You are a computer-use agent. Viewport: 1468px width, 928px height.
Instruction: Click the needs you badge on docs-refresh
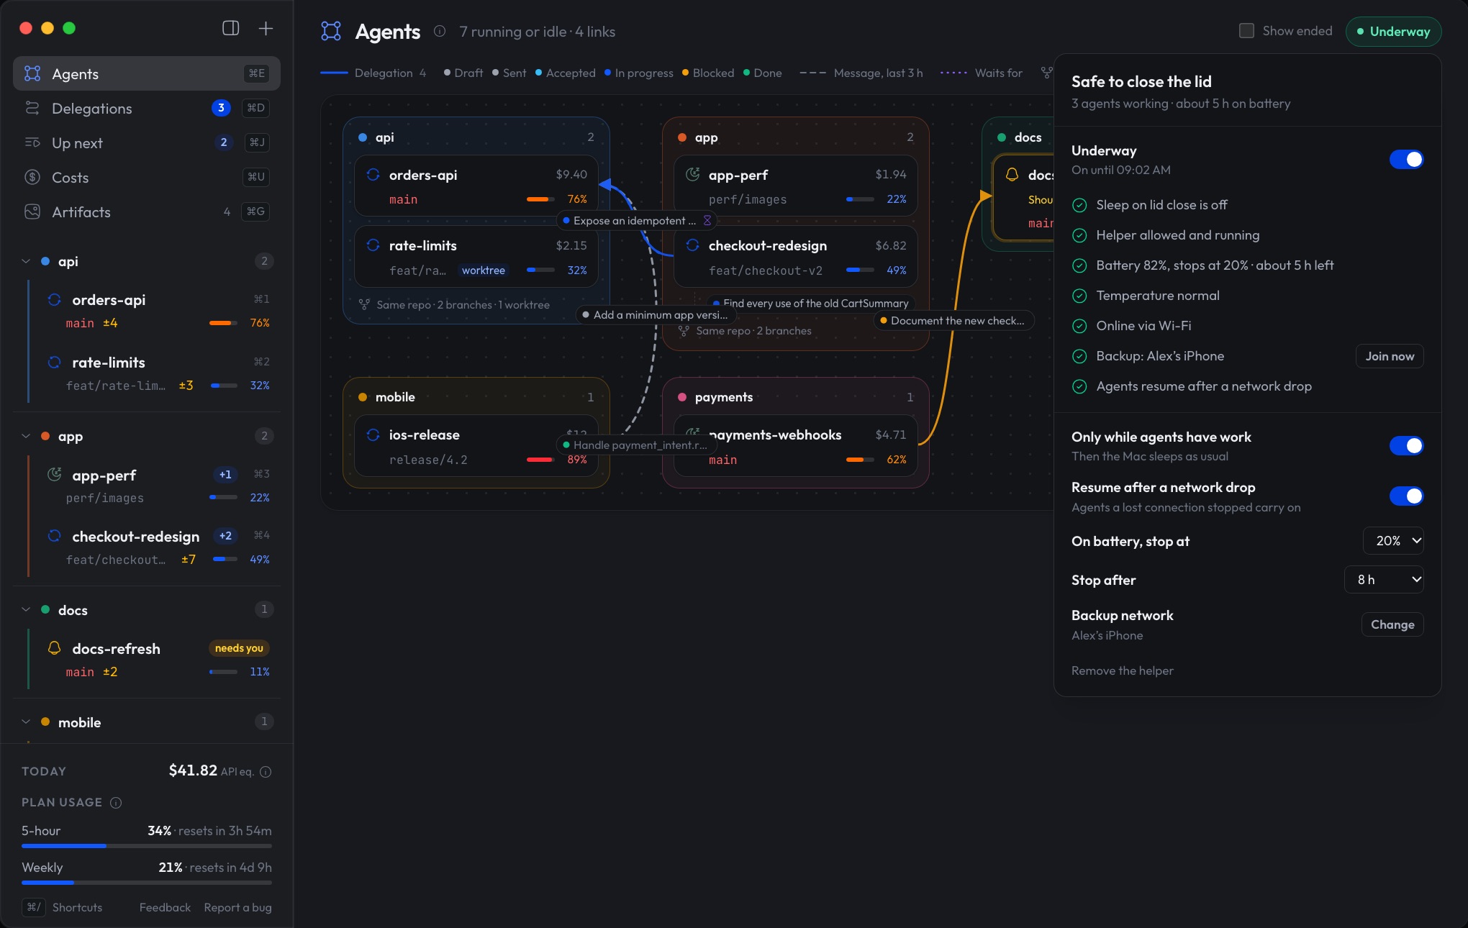pyautogui.click(x=239, y=648)
